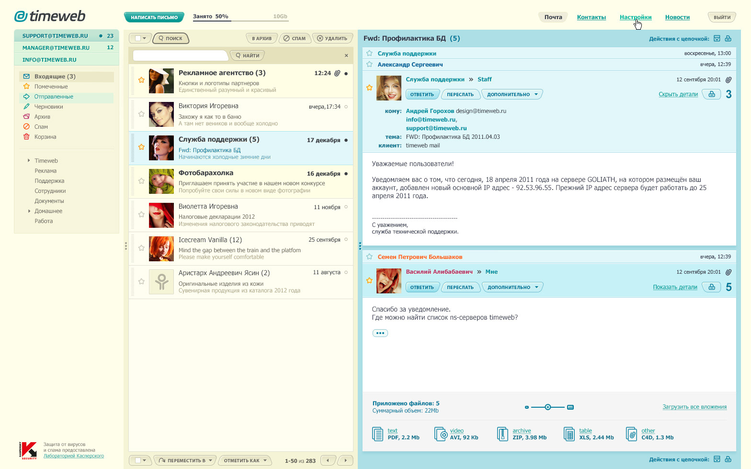Screen dimensions: 751x469
Task: Click attachment paperclip on Рекламное агентство message
Action: pos(337,73)
